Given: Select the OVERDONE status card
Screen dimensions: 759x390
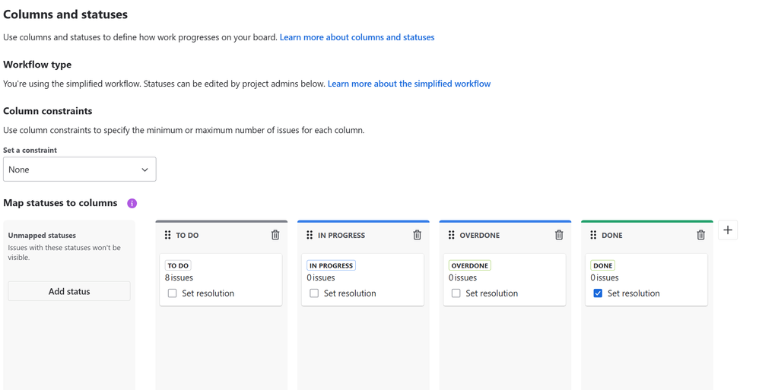Looking at the screenshot, I should coord(504,279).
